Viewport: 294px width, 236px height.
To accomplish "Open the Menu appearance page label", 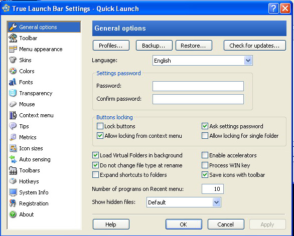I will [41, 49].
